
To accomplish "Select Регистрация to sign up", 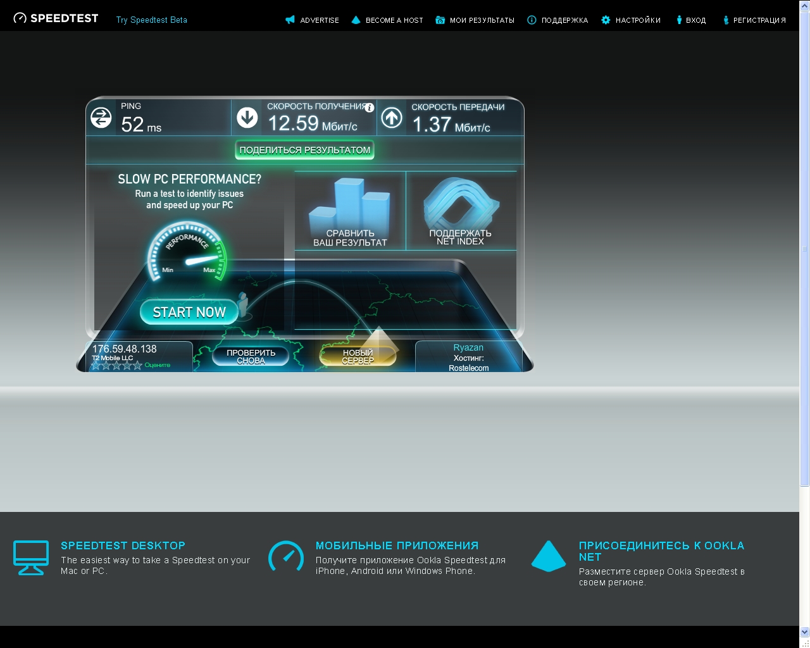I will [759, 20].
